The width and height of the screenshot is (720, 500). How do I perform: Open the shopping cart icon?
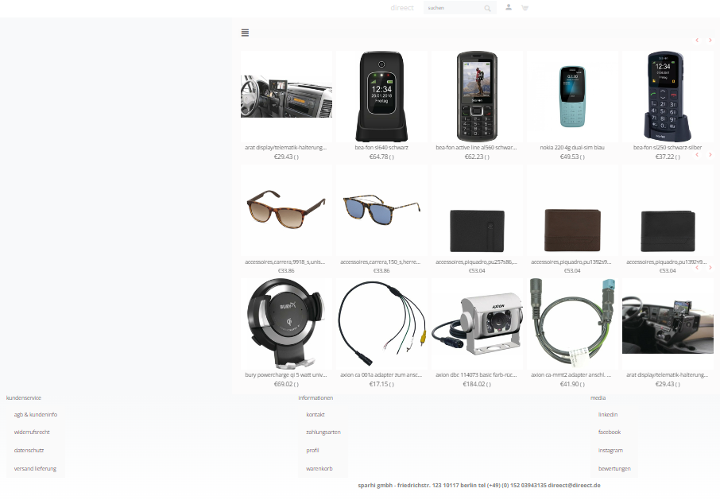[525, 7]
